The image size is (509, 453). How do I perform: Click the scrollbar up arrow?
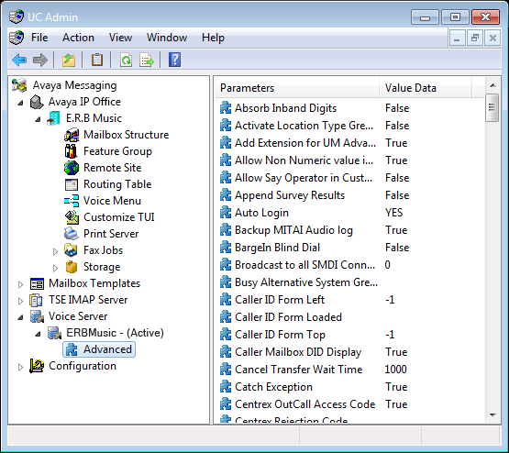point(492,85)
